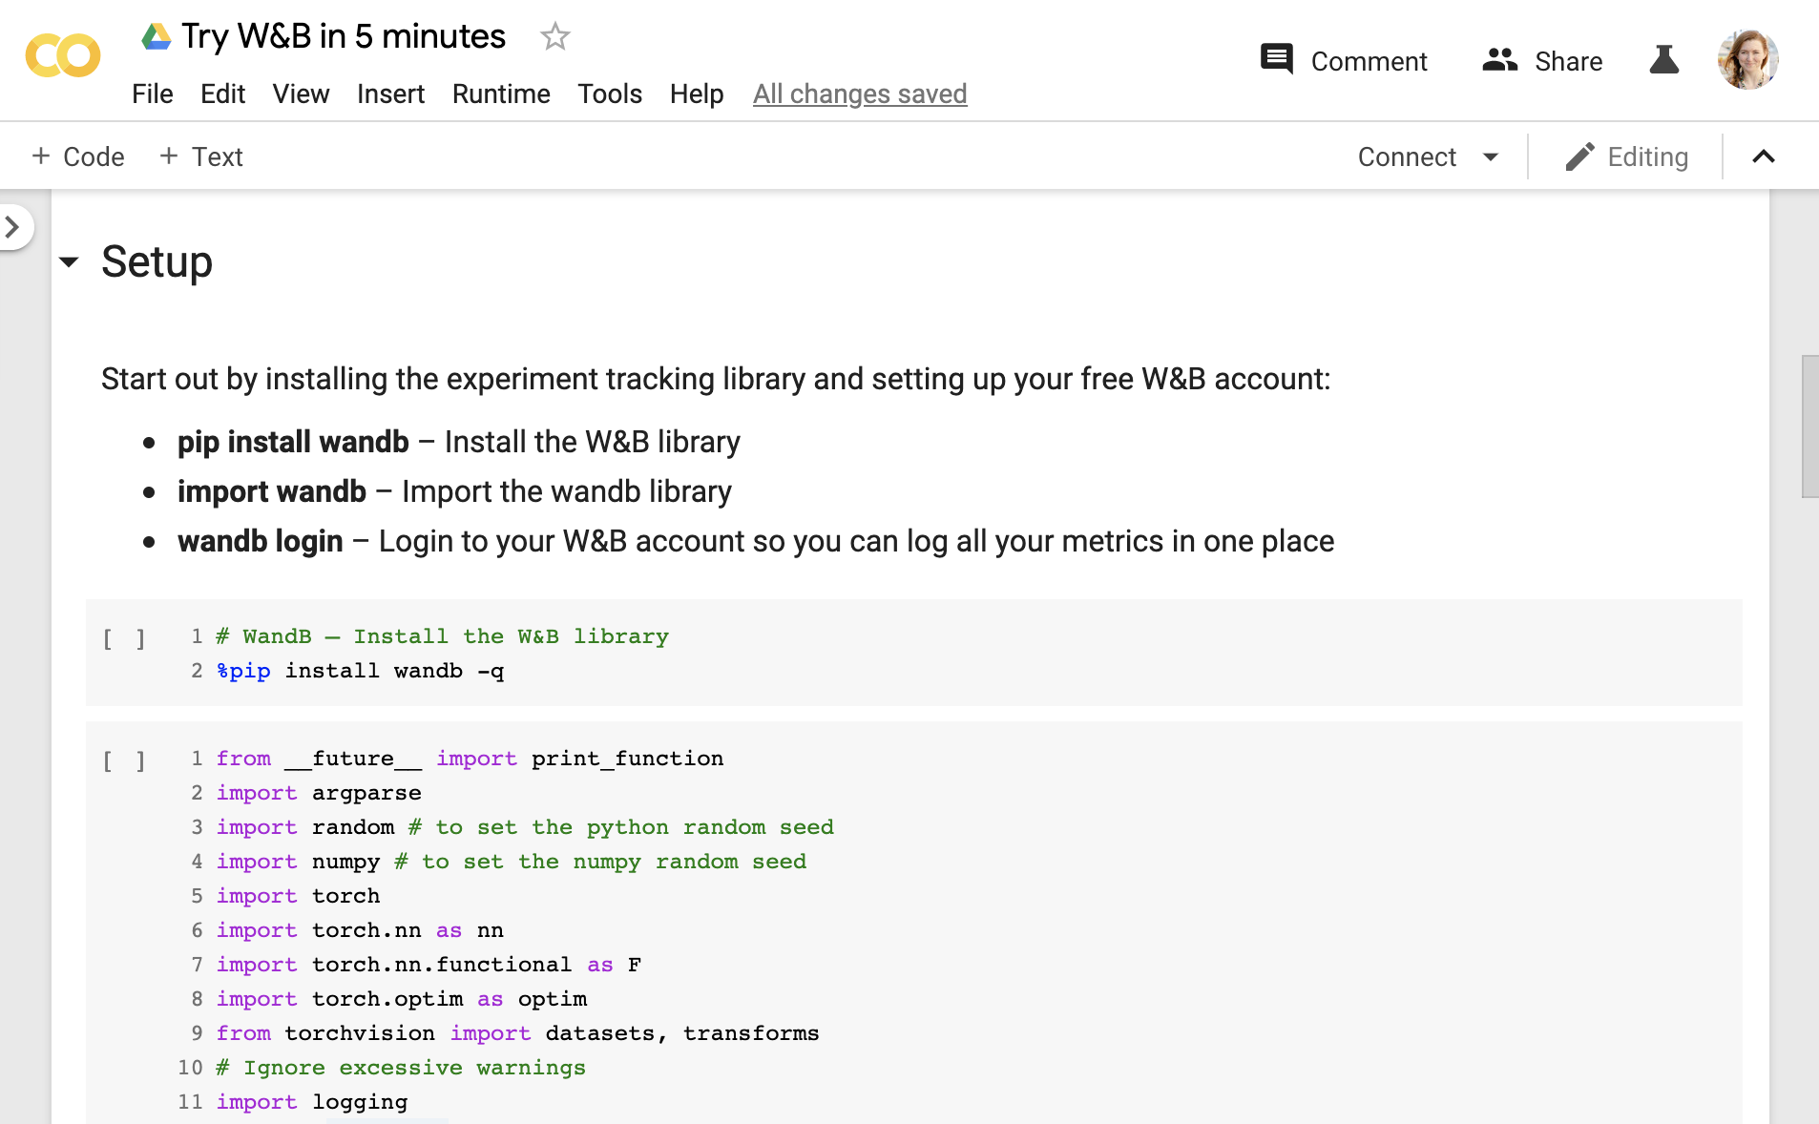The height and width of the screenshot is (1124, 1819).
Task: Click the Colab logo icon
Action: coord(63,56)
